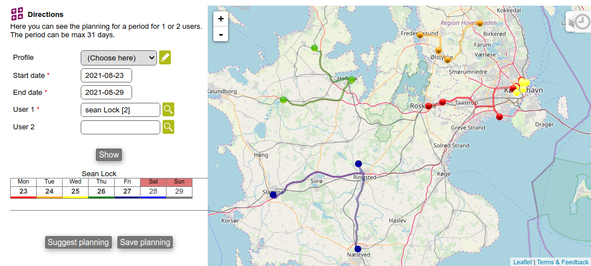The width and height of the screenshot is (591, 266).
Task: Click the blue marker at Næstved
Action: pos(357,248)
